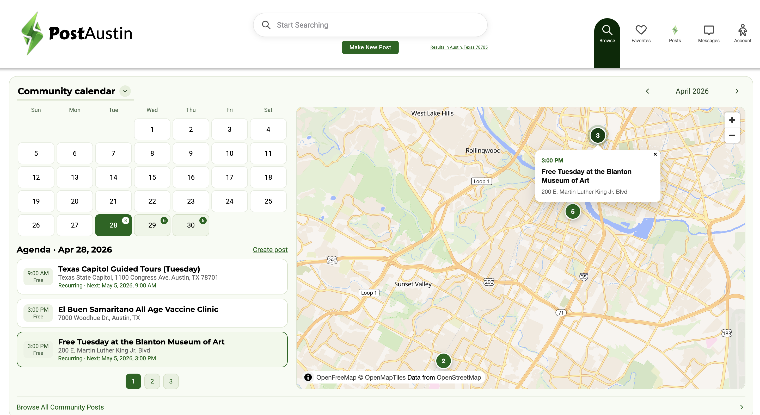Zoom out on the map
This screenshot has height=415, width=760.
[732, 135]
